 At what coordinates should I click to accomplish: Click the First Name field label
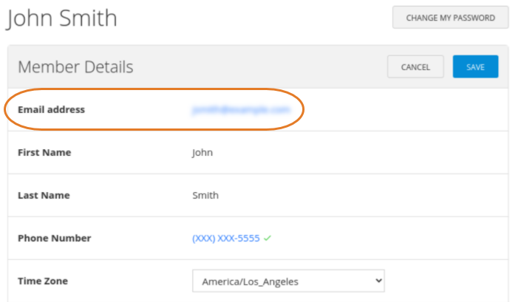[44, 152]
